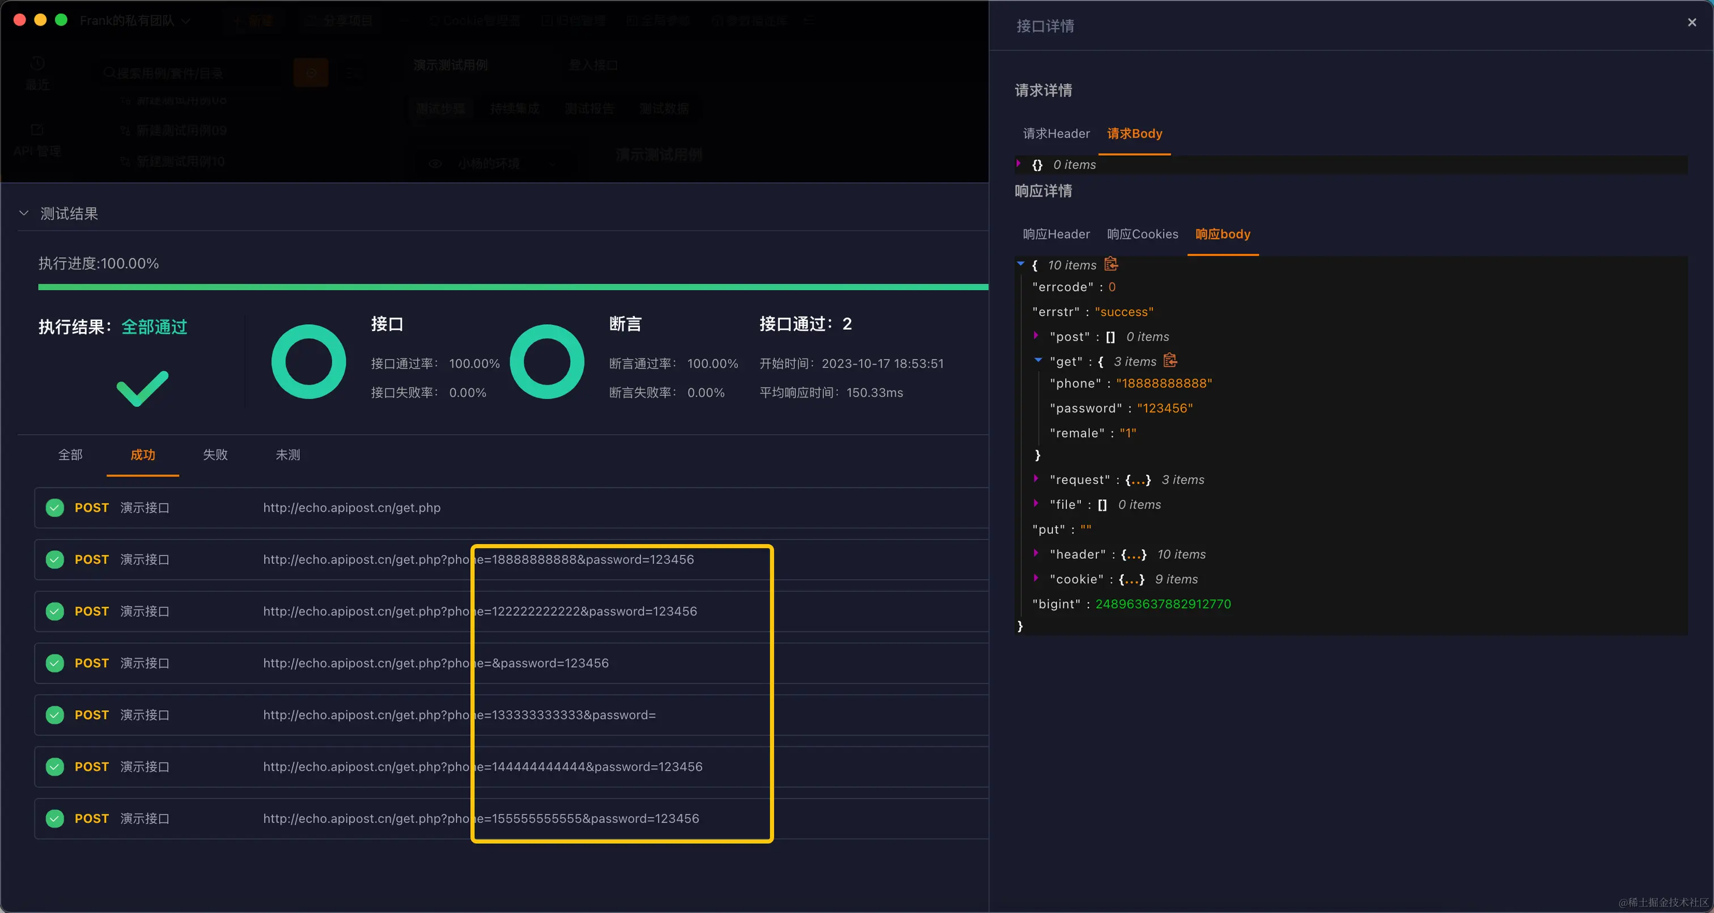Viewport: 1714px width, 913px height.
Task: Click status icon of phone=15555555555 row
Action: (x=54, y=818)
